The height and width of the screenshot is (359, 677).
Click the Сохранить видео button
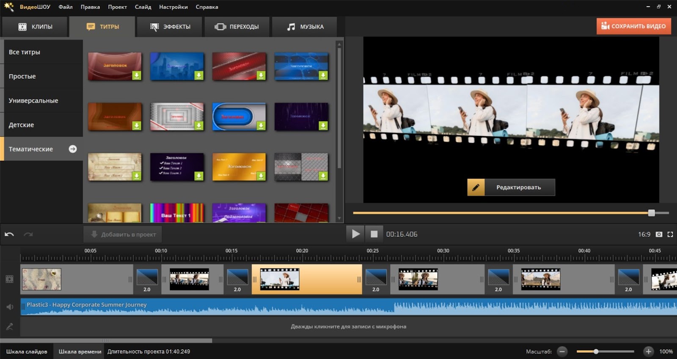[633, 26]
